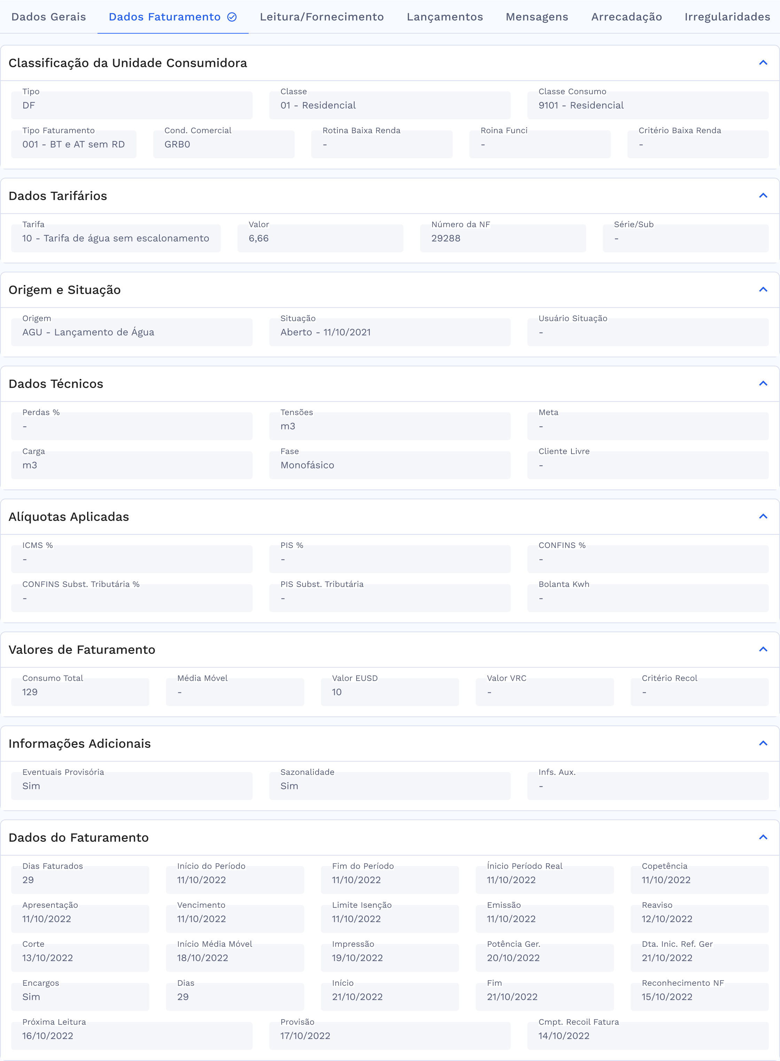The width and height of the screenshot is (780, 1061).
Task: Click check icon on Dados Faturamento tab
Action: point(232,17)
